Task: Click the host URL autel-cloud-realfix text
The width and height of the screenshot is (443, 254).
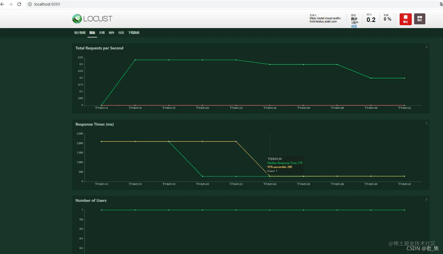Action: [x=325, y=20]
